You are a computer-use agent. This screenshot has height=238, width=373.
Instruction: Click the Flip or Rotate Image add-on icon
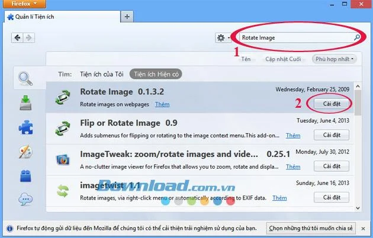click(63, 128)
